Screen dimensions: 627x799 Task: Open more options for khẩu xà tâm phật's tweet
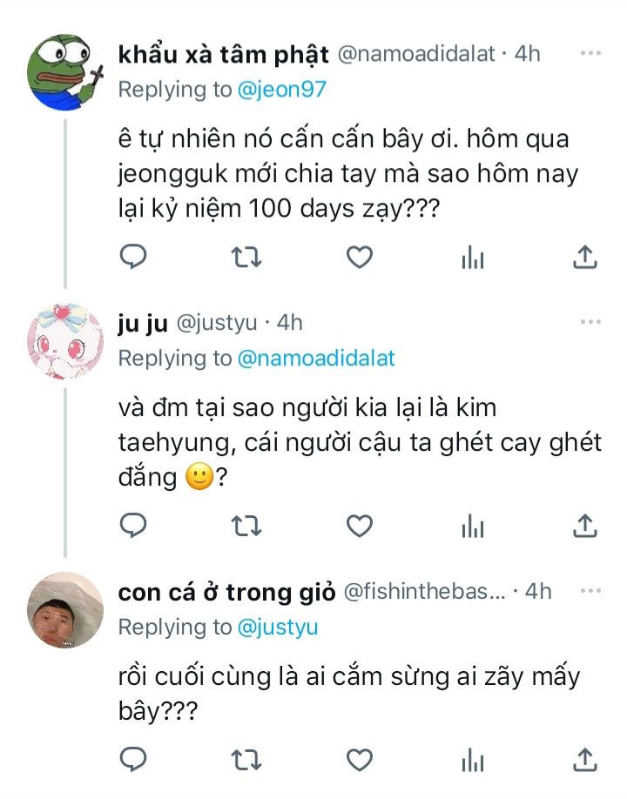(590, 53)
